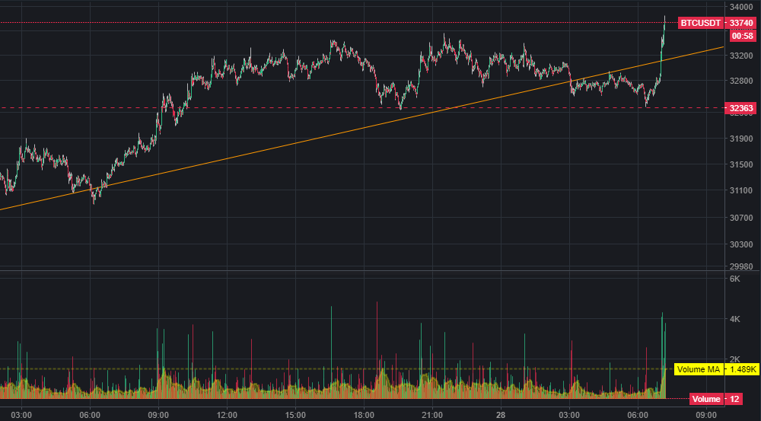This screenshot has width=761, height=421.
Task: Click the 28 date label on time axis
Action: click(x=501, y=415)
